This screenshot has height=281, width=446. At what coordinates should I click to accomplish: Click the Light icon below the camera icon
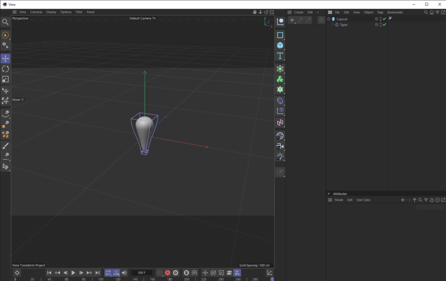pyautogui.click(x=280, y=156)
